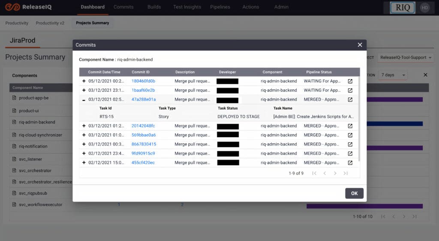The image size is (439, 241).
Task: Go to next page in Commits pagination
Action: tap(335, 173)
